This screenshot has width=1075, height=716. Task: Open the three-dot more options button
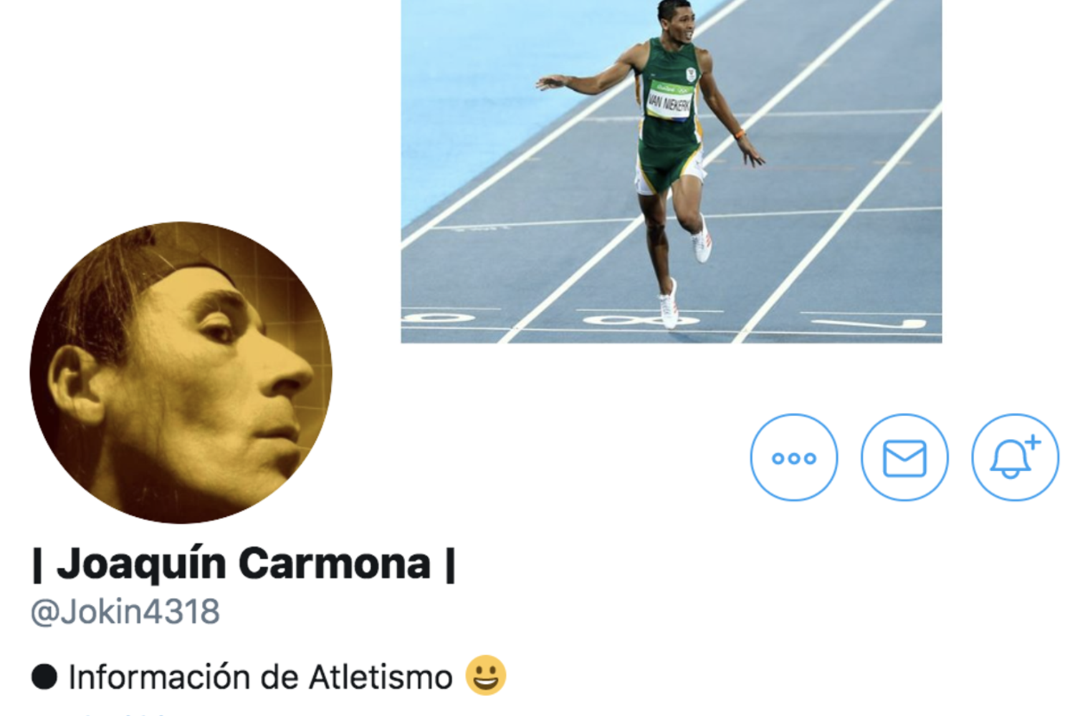793,458
